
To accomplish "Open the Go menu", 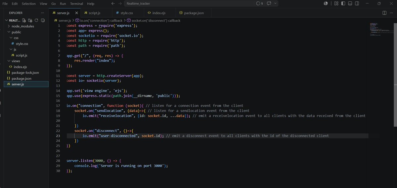I will [x=54, y=4].
